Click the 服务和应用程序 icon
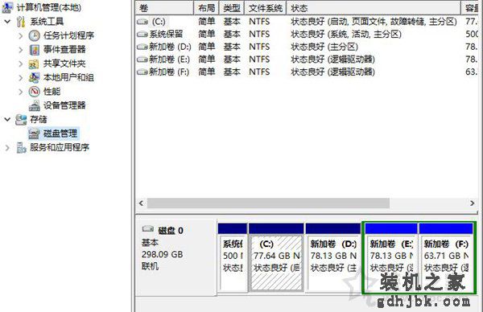This screenshot has height=312, width=483. 21,148
